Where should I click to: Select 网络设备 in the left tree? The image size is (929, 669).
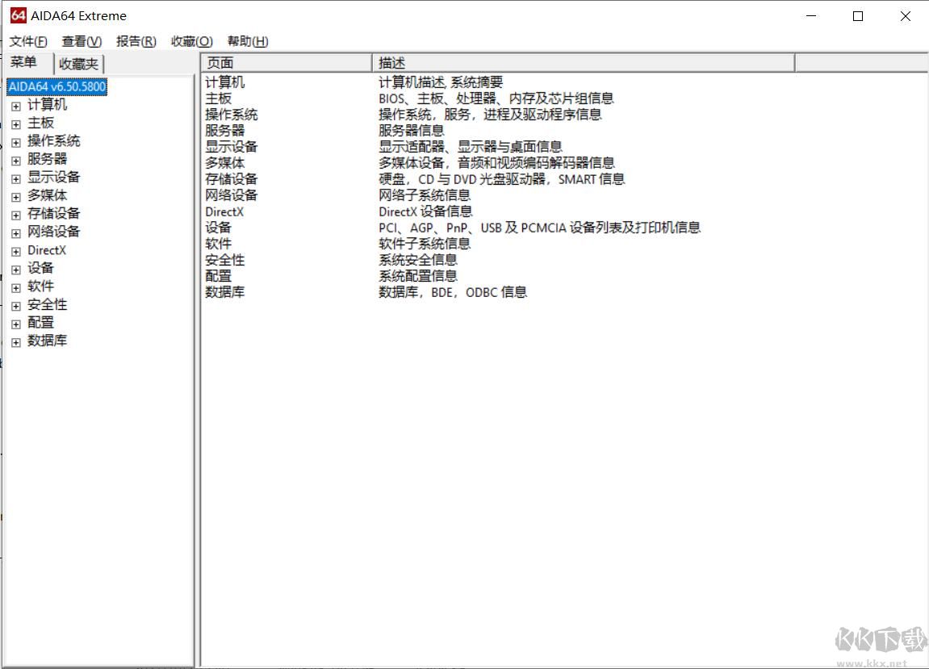tap(54, 232)
